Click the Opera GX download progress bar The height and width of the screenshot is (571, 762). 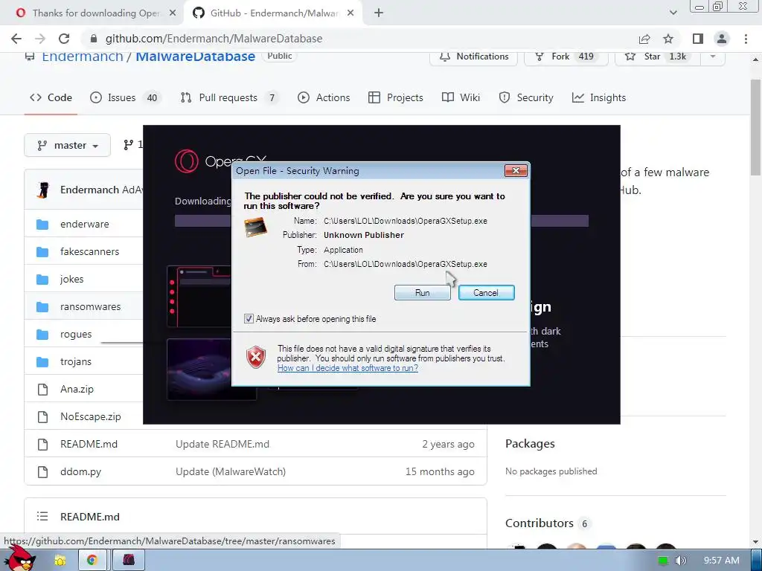382,221
